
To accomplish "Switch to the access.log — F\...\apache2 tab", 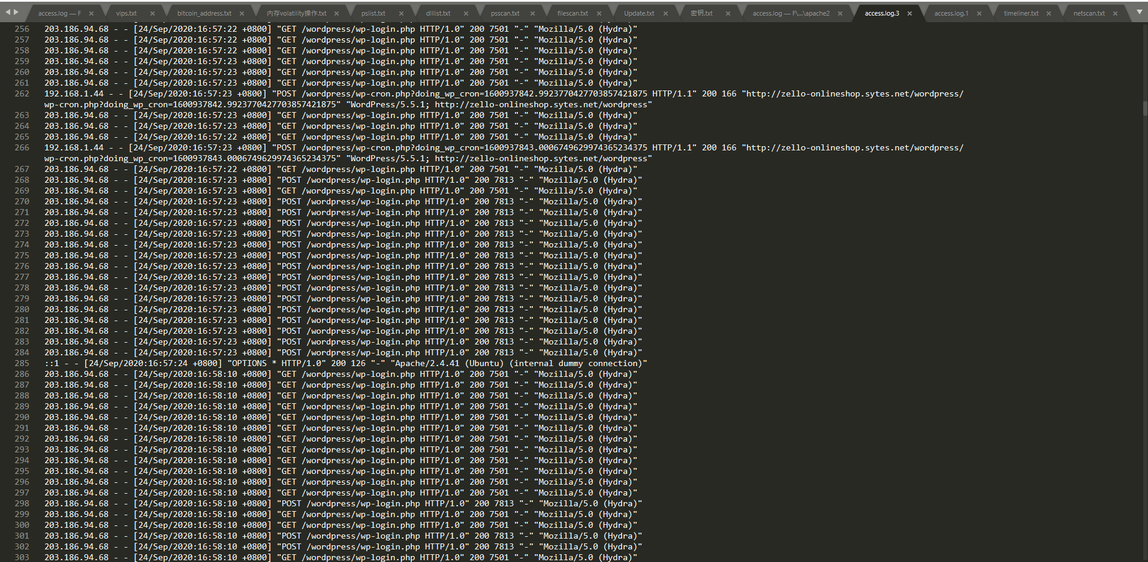I will (791, 13).
